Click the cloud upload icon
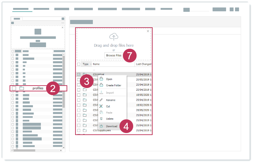Image resolution: width=253 pixels, height=163 pixels. 114,36
